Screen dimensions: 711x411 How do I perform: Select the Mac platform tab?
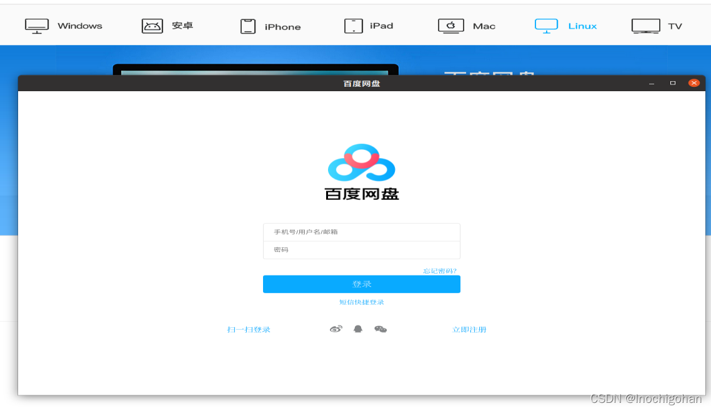point(467,26)
